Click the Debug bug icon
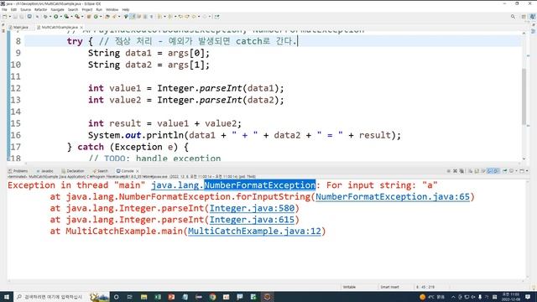 pyautogui.click(x=46, y=17)
